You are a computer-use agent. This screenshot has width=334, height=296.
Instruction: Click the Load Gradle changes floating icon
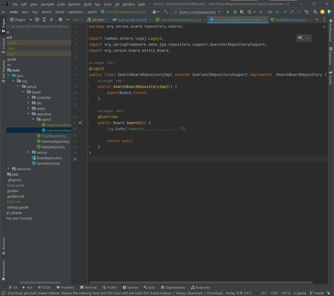coord(300,38)
